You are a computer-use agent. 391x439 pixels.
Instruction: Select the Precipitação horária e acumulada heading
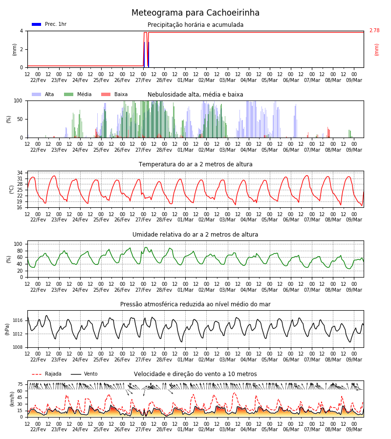click(195, 25)
